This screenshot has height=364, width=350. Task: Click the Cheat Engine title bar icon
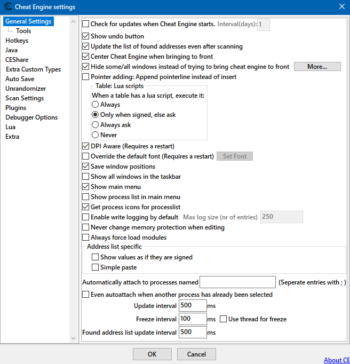click(7, 7)
